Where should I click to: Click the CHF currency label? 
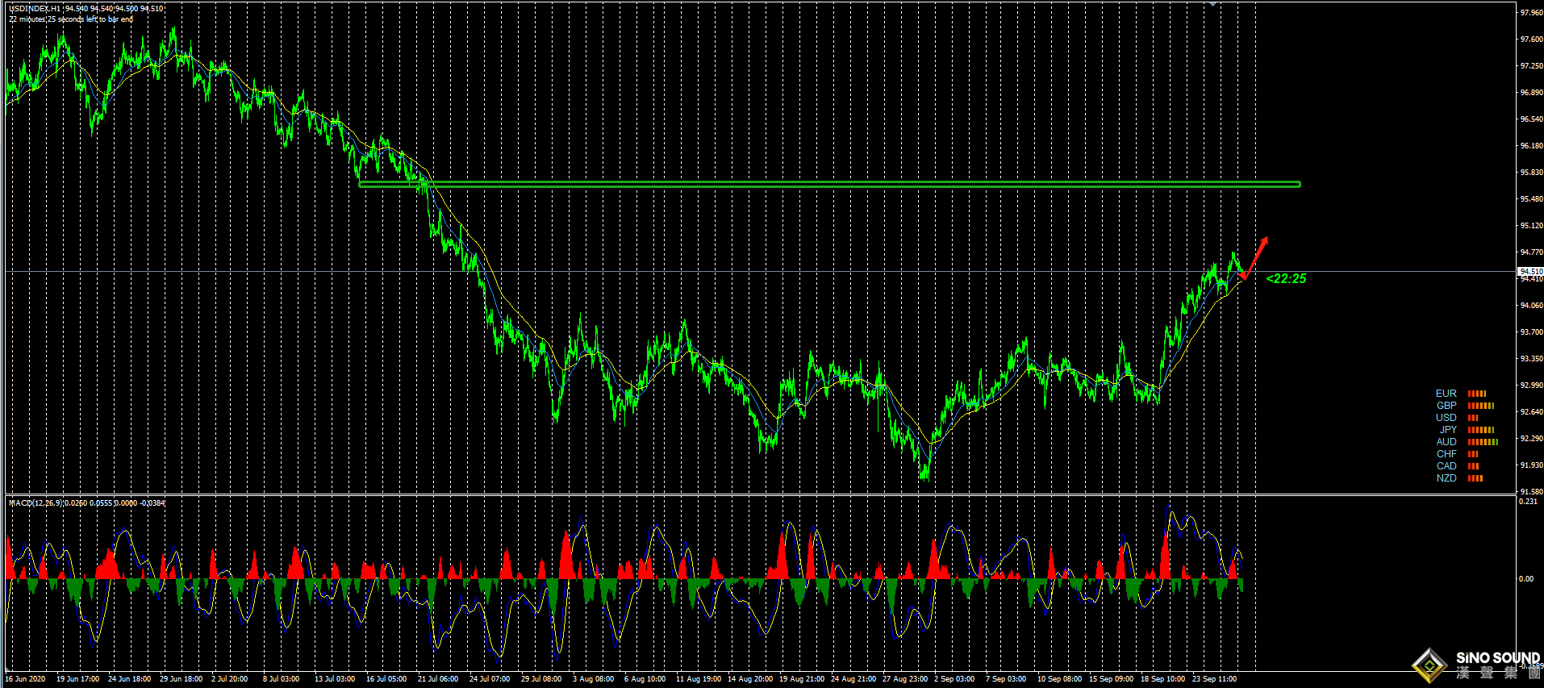coord(1446,454)
